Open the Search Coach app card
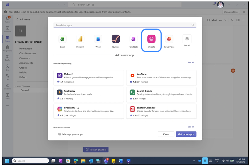The height and width of the screenshot is (167, 250). (x=161, y=94)
